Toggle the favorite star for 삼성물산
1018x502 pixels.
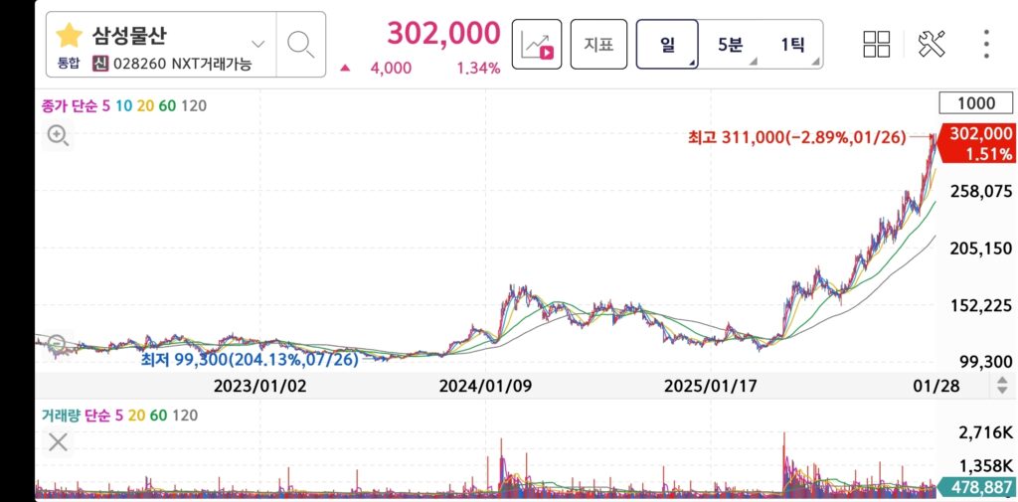69,36
